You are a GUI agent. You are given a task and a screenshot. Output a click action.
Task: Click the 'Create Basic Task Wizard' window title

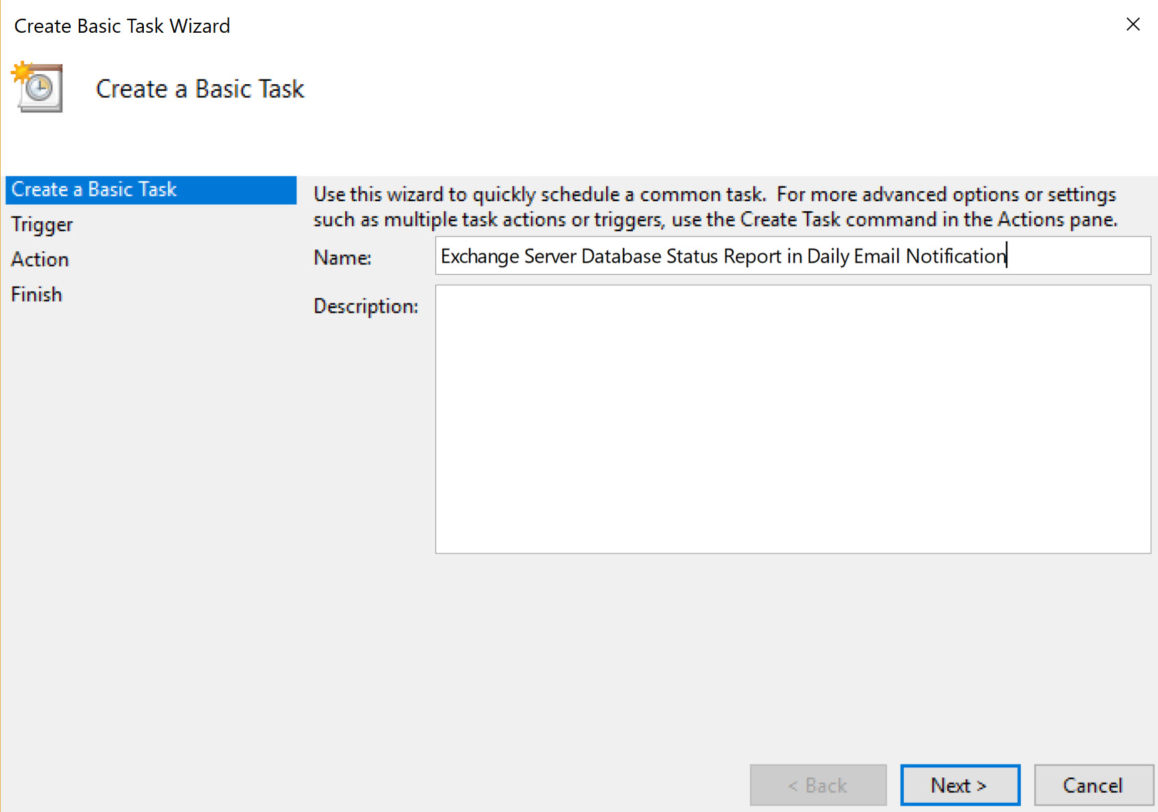[122, 25]
